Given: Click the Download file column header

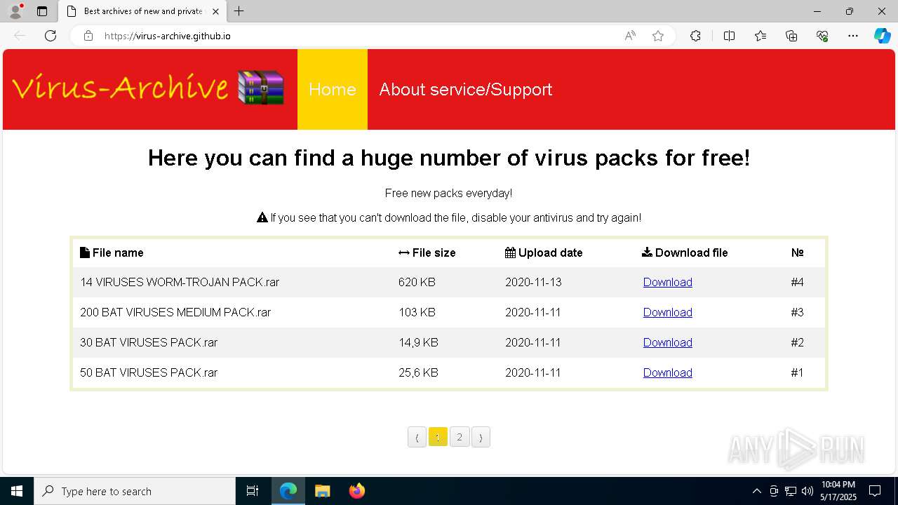Looking at the screenshot, I should (x=685, y=252).
